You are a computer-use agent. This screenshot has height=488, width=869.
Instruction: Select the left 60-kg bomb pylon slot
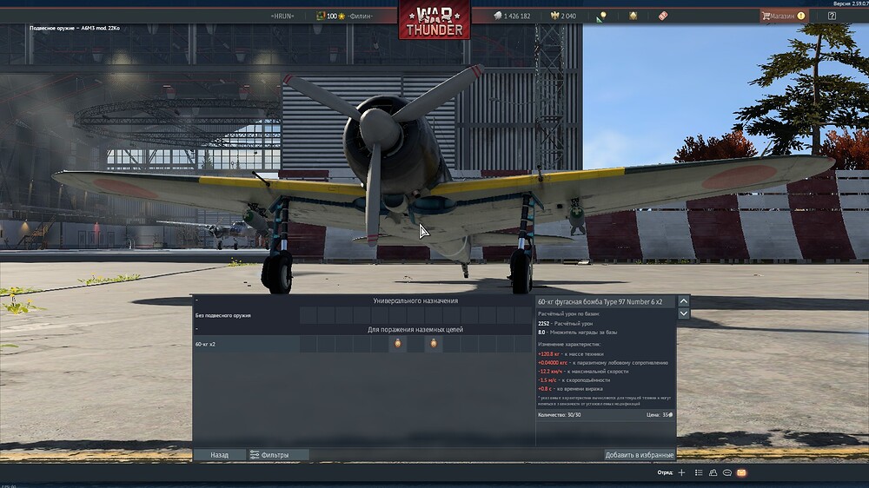(x=397, y=344)
